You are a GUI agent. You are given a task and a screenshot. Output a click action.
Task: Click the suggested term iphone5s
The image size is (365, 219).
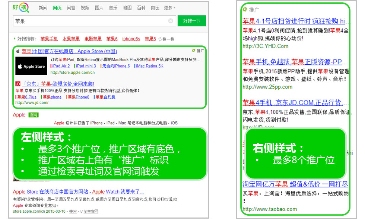[131, 39]
